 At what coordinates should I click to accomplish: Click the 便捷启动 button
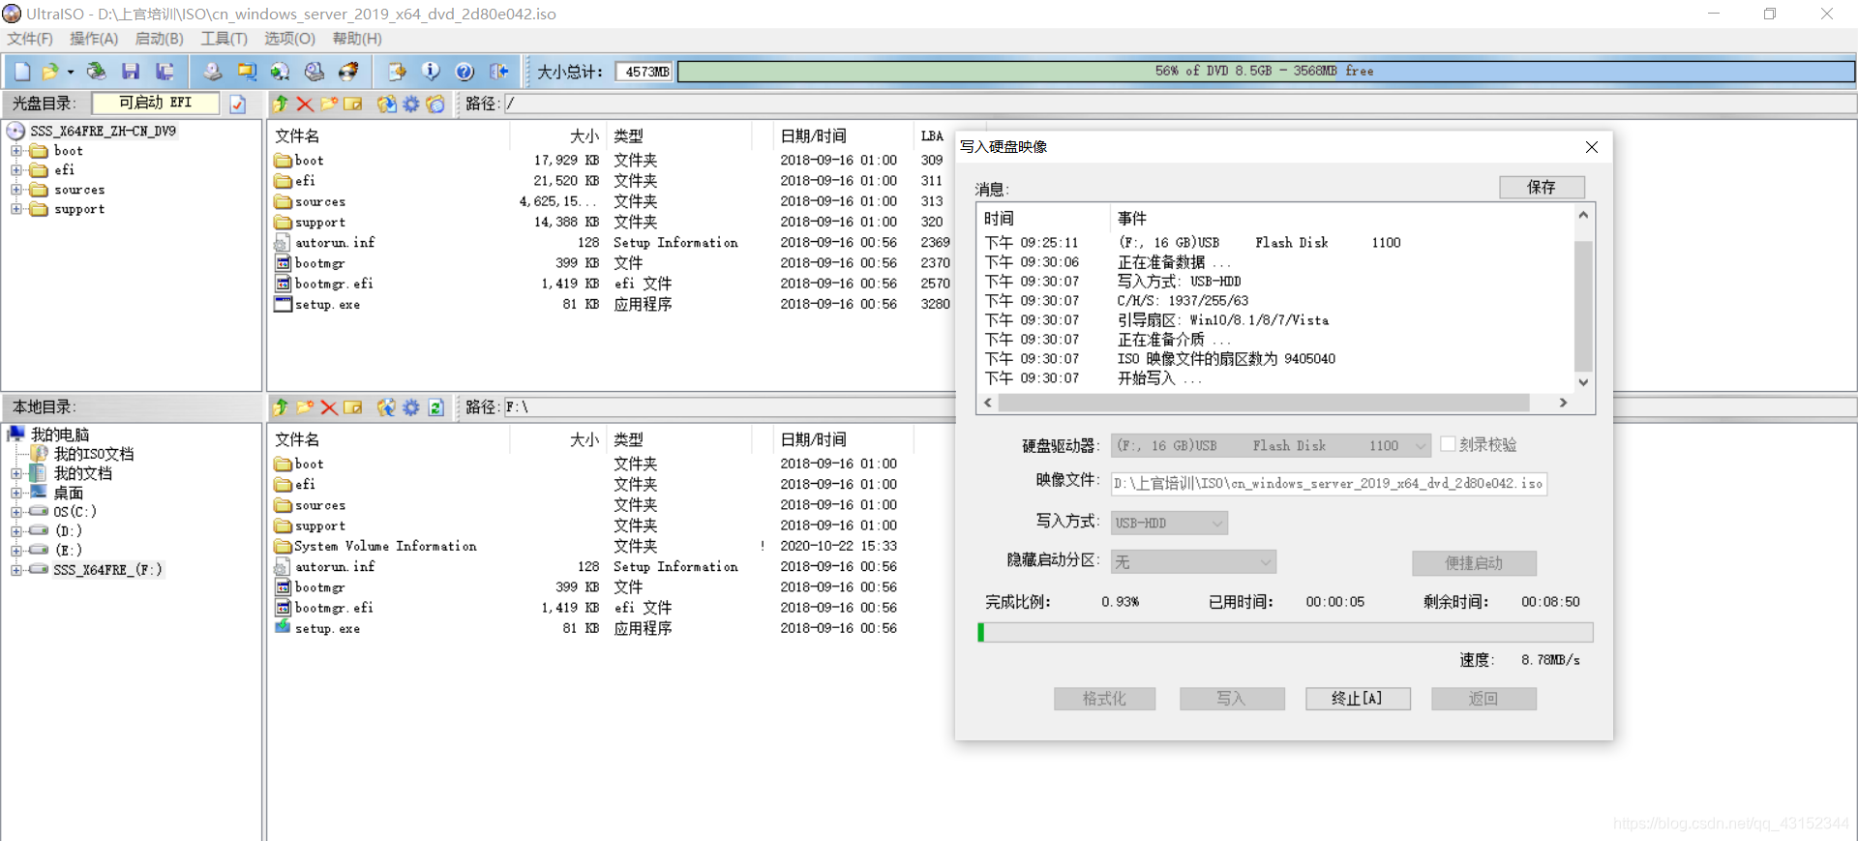tap(1474, 563)
